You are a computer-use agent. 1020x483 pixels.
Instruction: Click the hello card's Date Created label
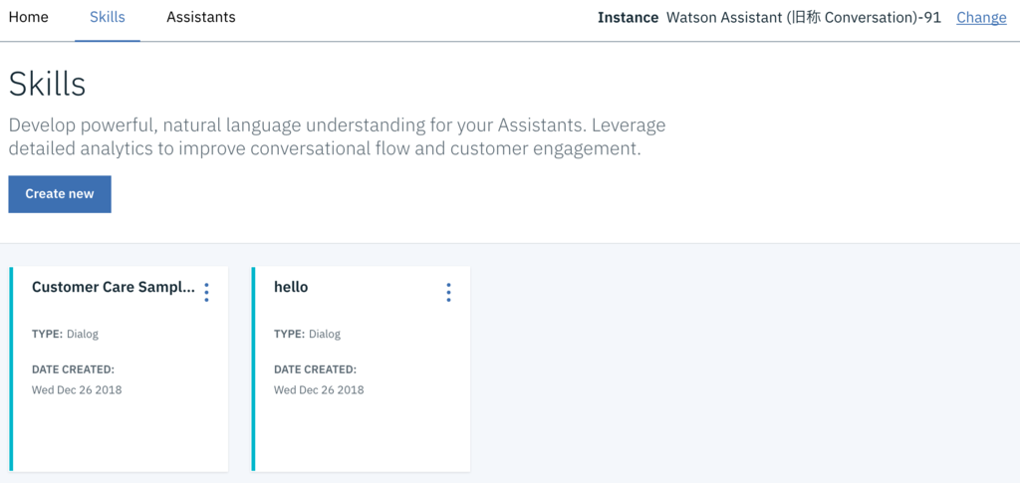315,369
